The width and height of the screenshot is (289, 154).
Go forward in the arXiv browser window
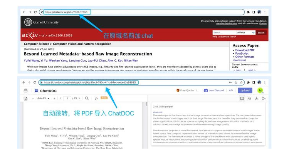pos(30,12)
